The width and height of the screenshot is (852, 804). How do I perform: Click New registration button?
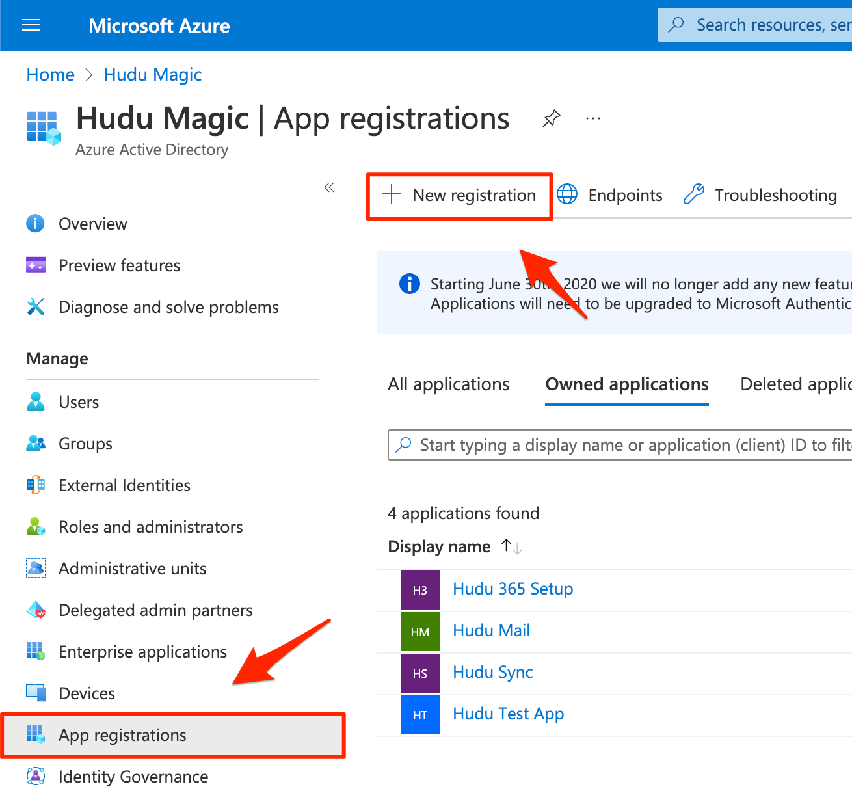click(459, 195)
